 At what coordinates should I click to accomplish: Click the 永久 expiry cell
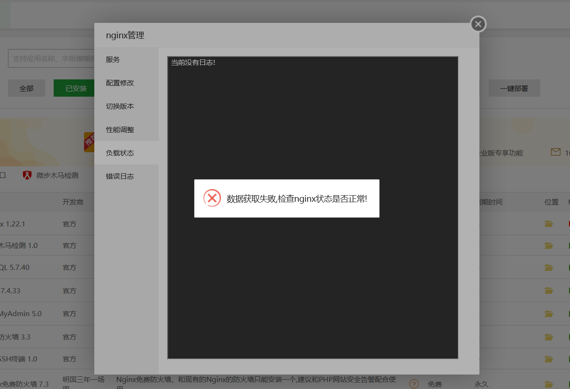[x=481, y=384]
